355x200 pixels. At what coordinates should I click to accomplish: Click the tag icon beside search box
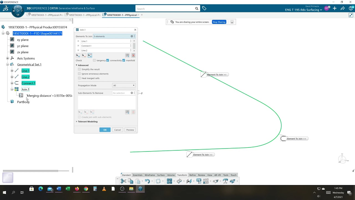pos(204,9)
